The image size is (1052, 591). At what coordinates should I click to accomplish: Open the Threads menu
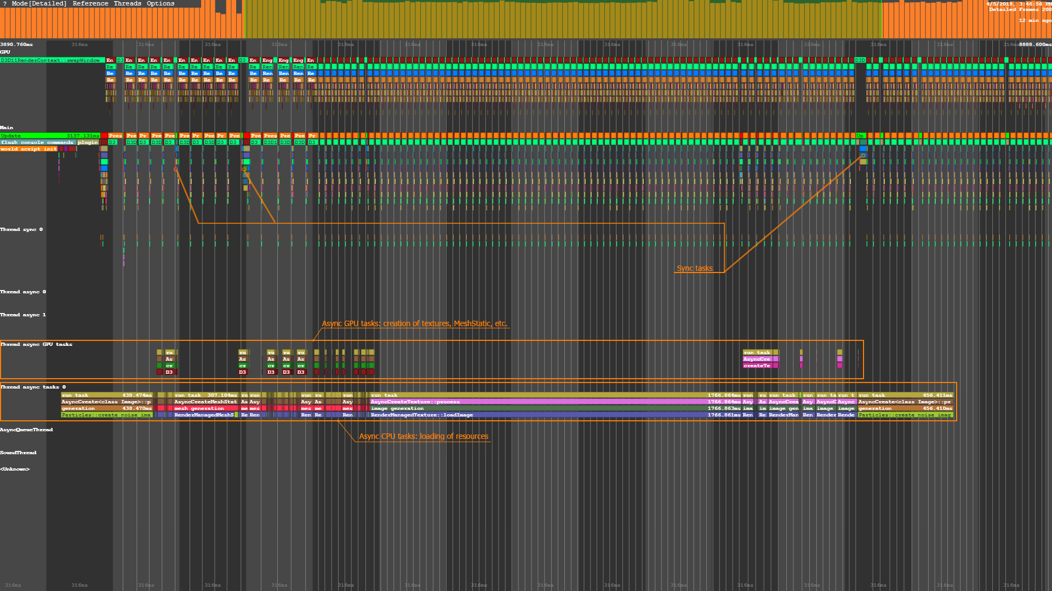click(x=127, y=3)
